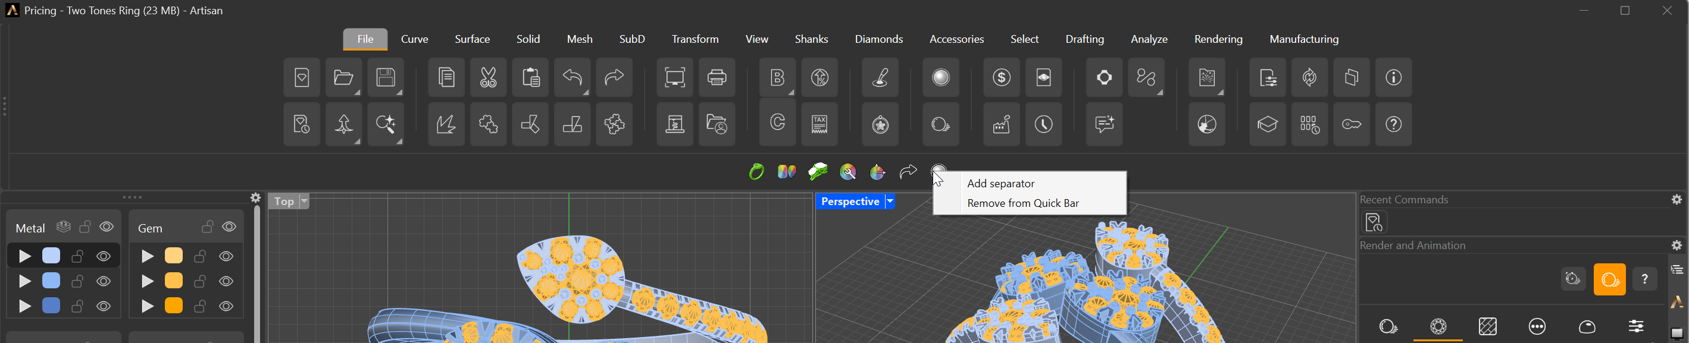Open layers panel settings gear

pyautogui.click(x=256, y=198)
